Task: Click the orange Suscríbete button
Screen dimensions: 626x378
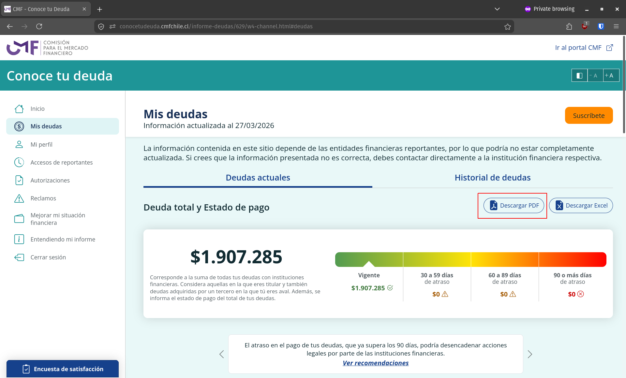Action: tap(589, 115)
